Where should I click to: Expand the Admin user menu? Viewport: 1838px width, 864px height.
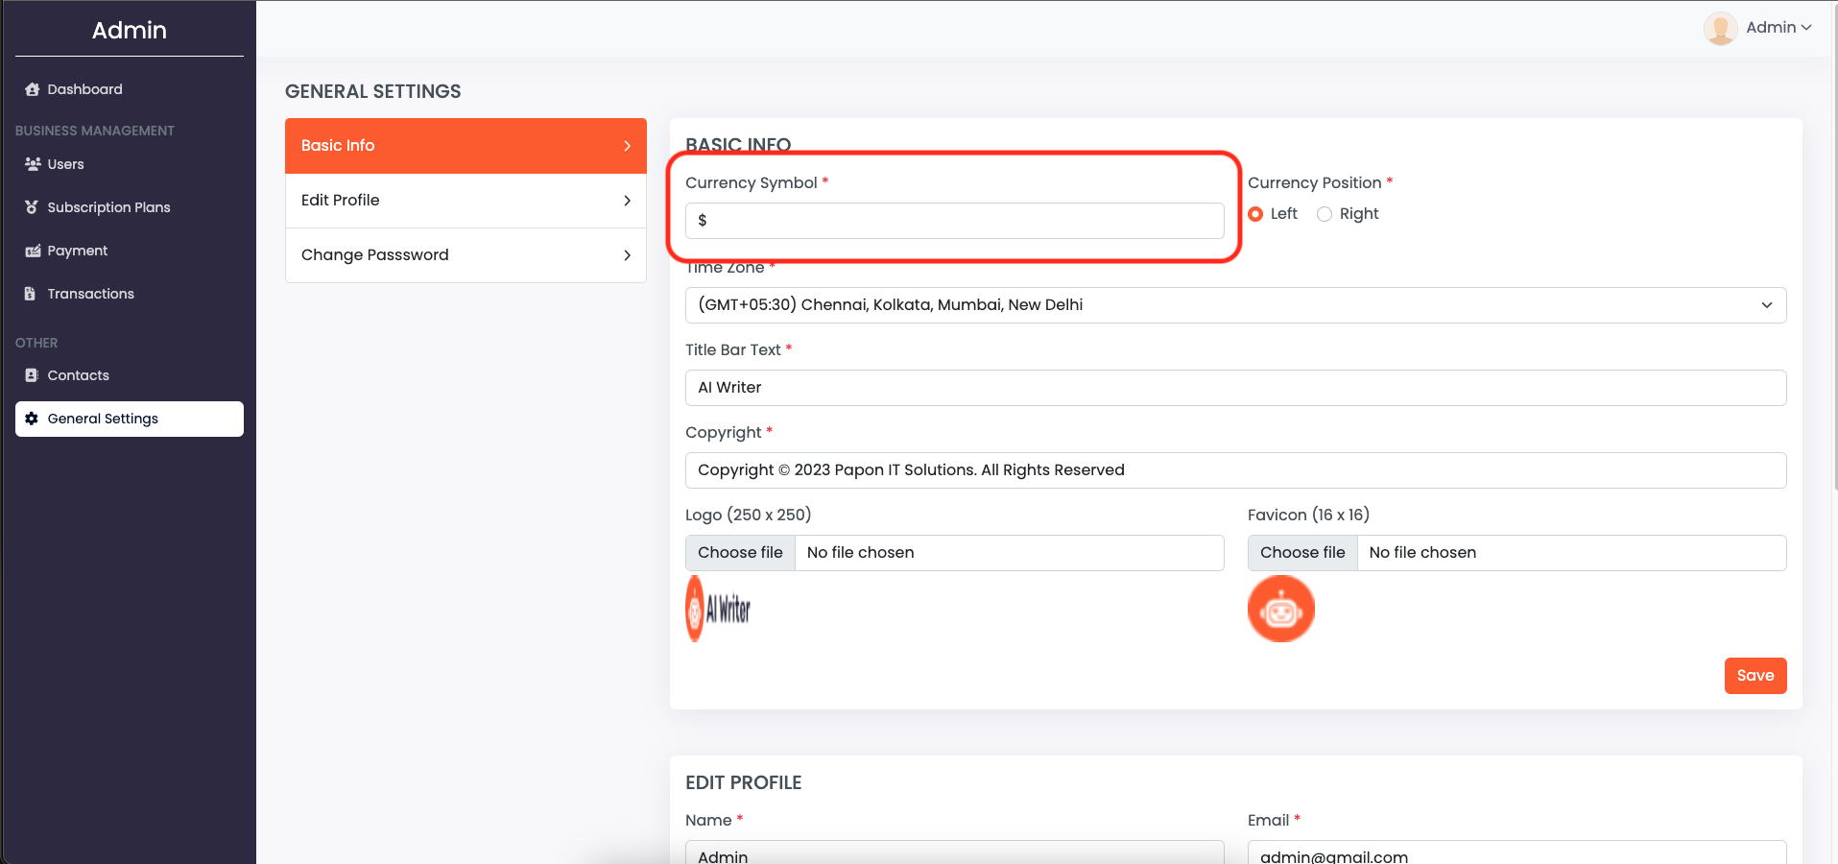(x=1778, y=28)
